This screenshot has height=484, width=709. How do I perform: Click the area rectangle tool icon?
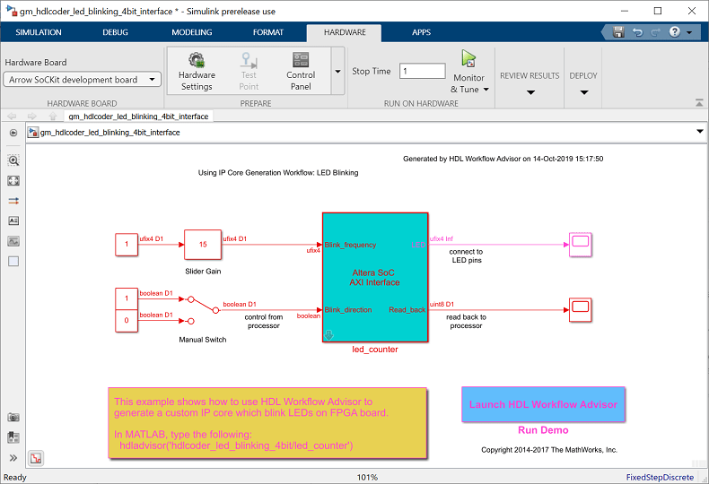pyautogui.click(x=13, y=262)
